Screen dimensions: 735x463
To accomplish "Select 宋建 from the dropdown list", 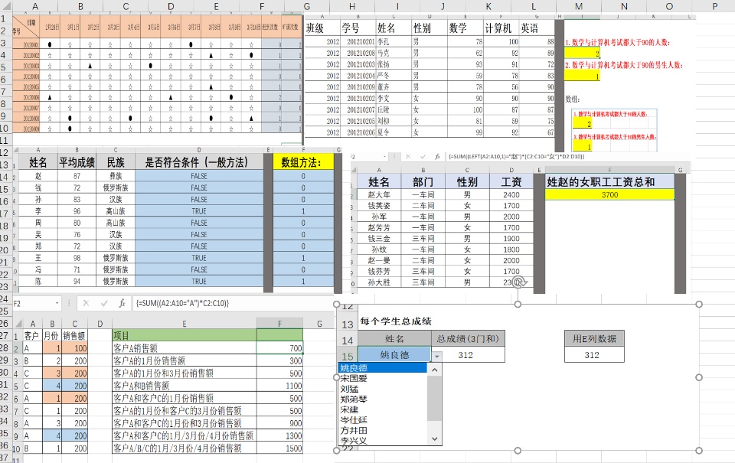I will click(x=349, y=409).
